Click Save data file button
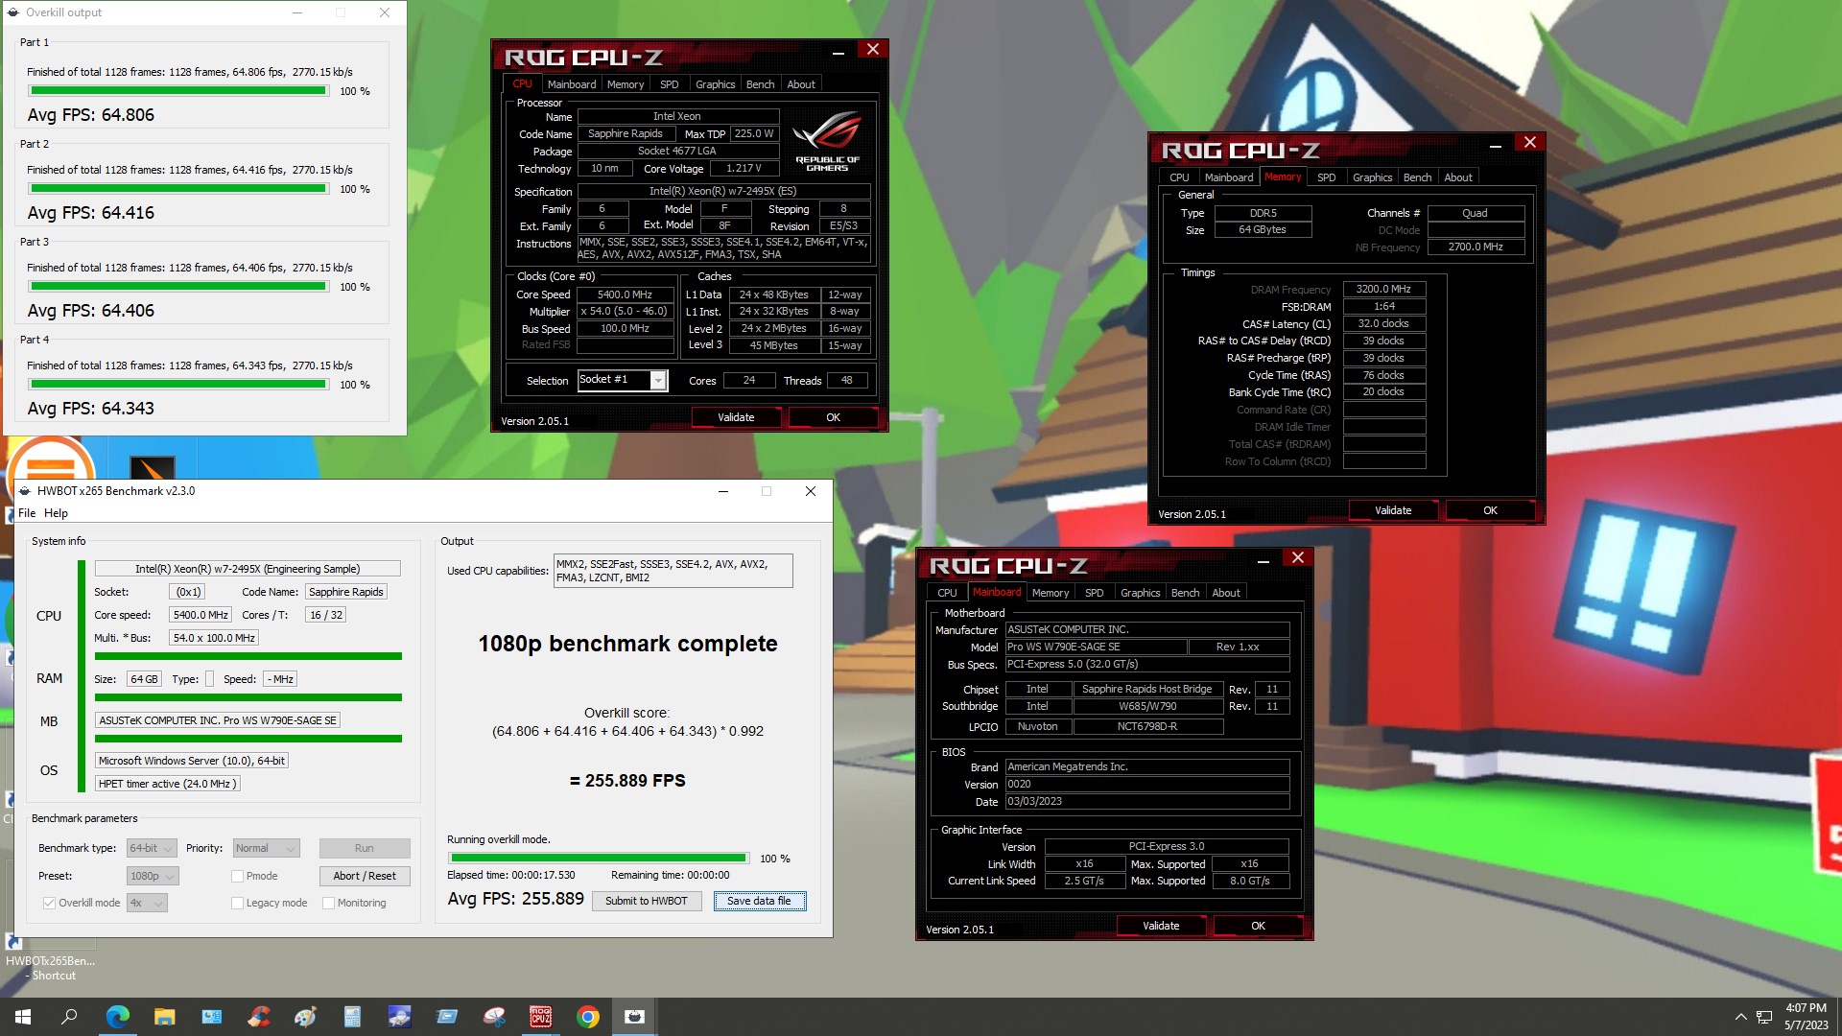The image size is (1842, 1036). pyautogui.click(x=759, y=901)
